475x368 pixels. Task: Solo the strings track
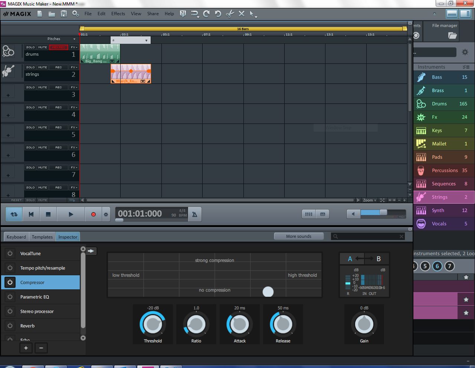click(x=30, y=68)
